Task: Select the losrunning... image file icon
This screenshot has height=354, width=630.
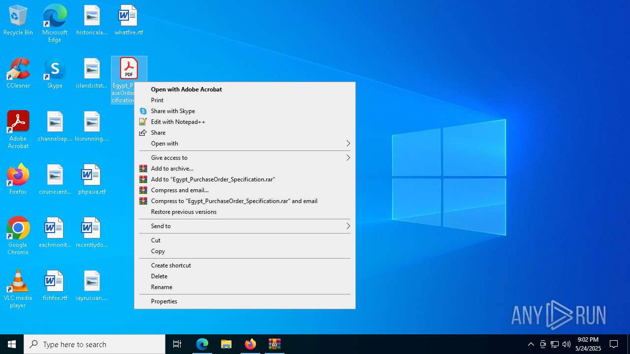Action: click(92, 127)
